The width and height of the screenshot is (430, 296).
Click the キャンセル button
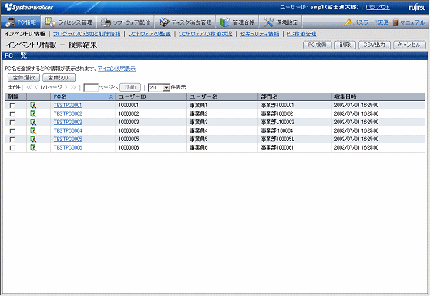pos(409,45)
